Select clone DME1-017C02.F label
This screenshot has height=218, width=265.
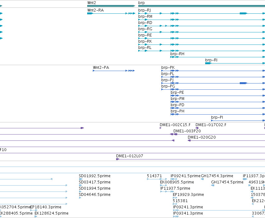[211, 125]
